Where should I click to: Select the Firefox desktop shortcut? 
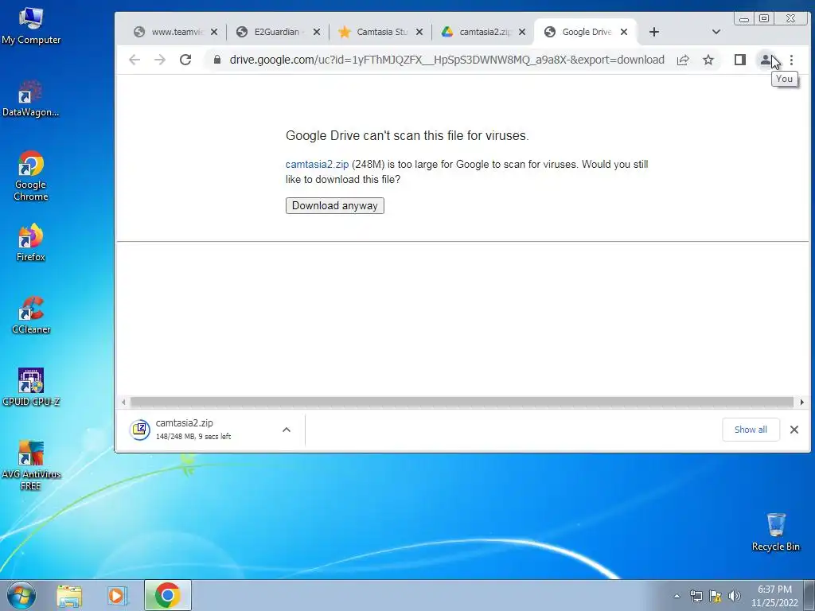click(x=31, y=243)
